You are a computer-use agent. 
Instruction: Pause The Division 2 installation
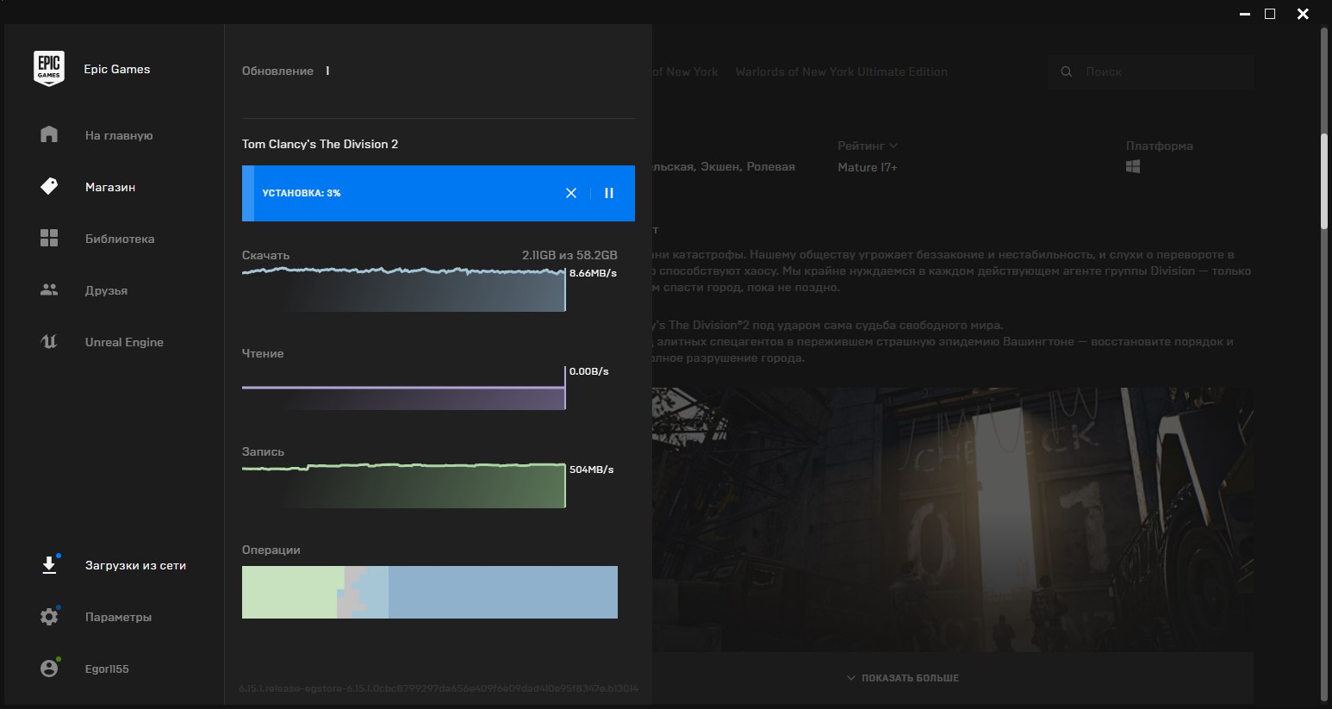[x=609, y=193]
